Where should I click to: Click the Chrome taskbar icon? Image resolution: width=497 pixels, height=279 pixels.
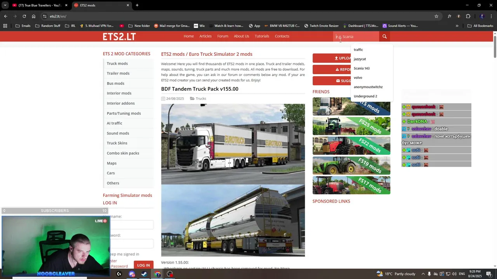tap(158, 274)
